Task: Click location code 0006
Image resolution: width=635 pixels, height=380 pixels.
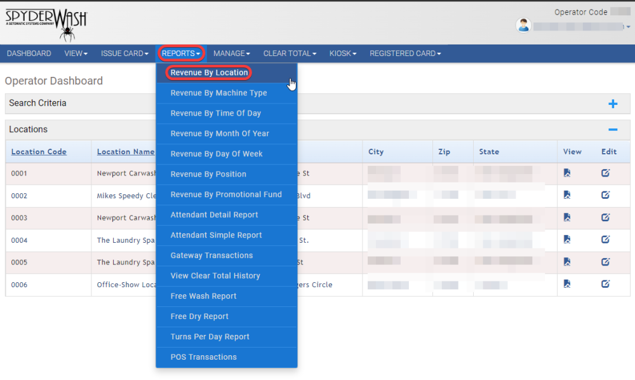Action: tap(19, 285)
